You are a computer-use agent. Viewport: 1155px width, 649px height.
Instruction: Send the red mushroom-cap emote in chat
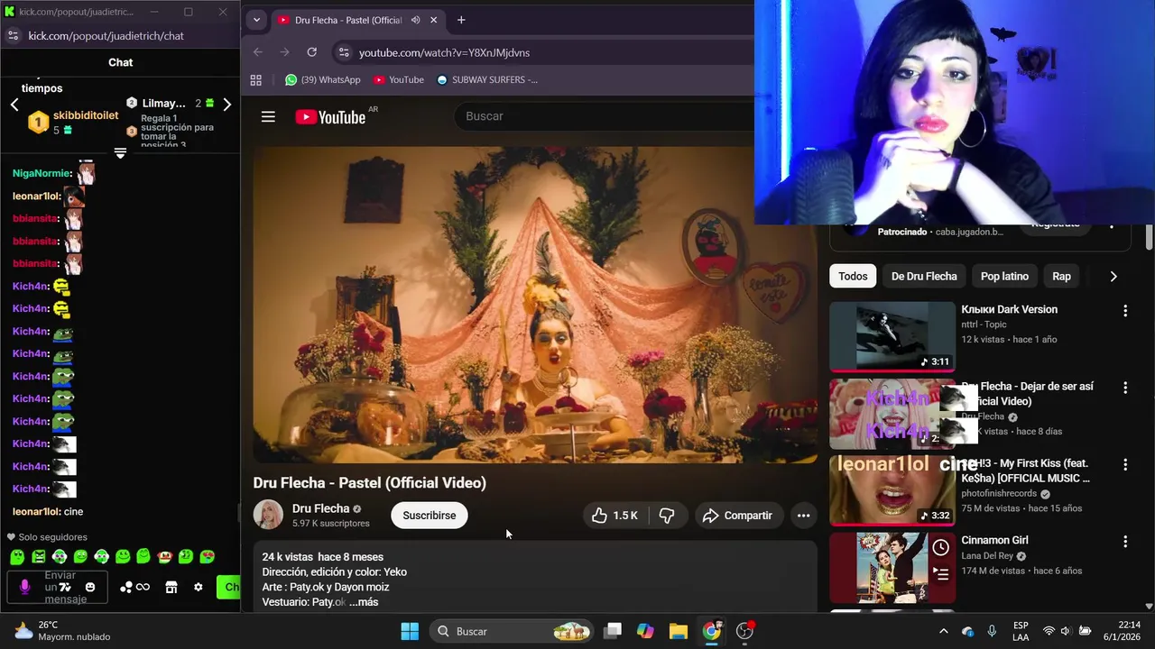[x=164, y=557]
